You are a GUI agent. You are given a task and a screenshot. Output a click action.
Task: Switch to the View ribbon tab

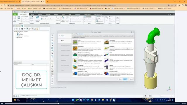(70, 14)
